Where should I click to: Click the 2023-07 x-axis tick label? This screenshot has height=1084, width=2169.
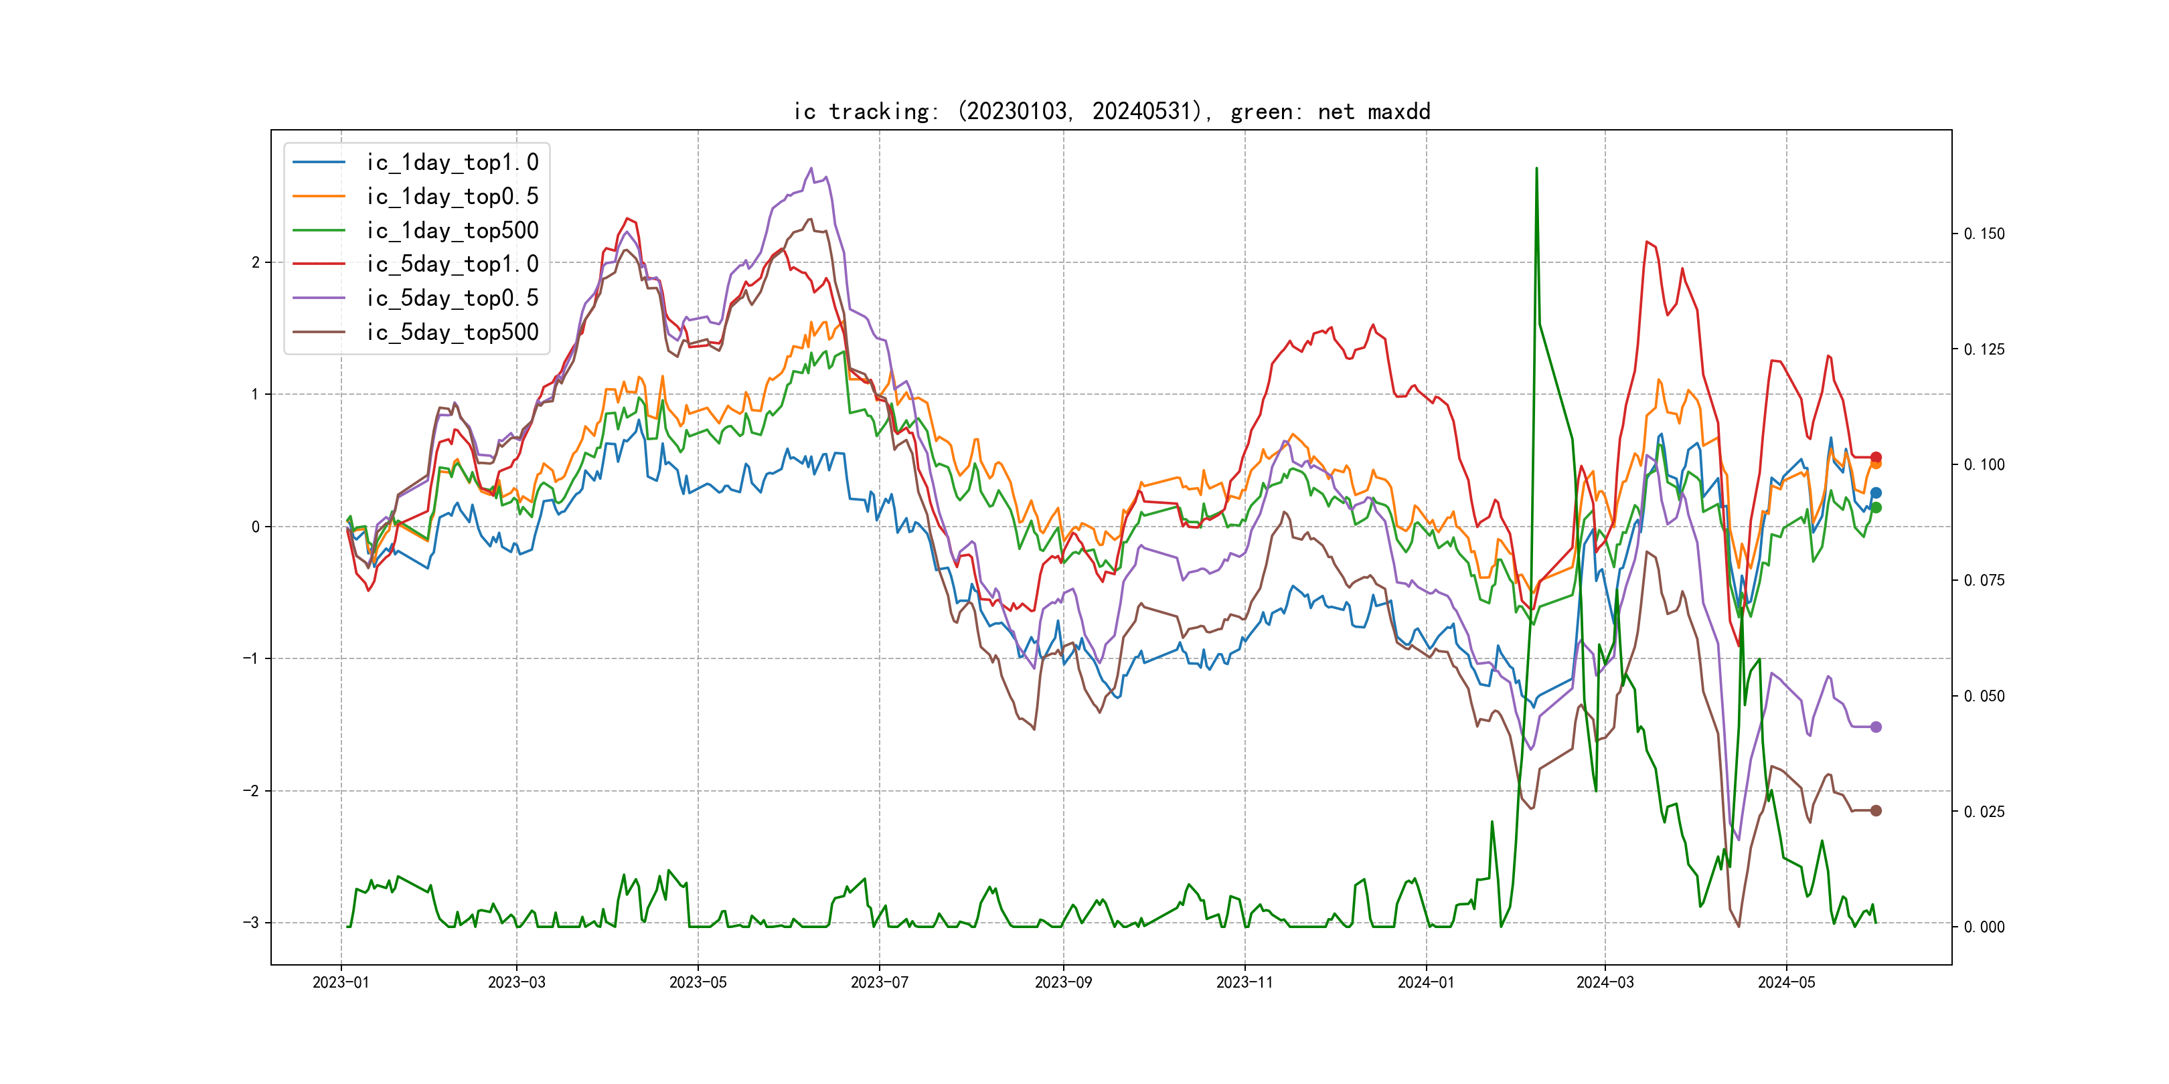tap(879, 982)
